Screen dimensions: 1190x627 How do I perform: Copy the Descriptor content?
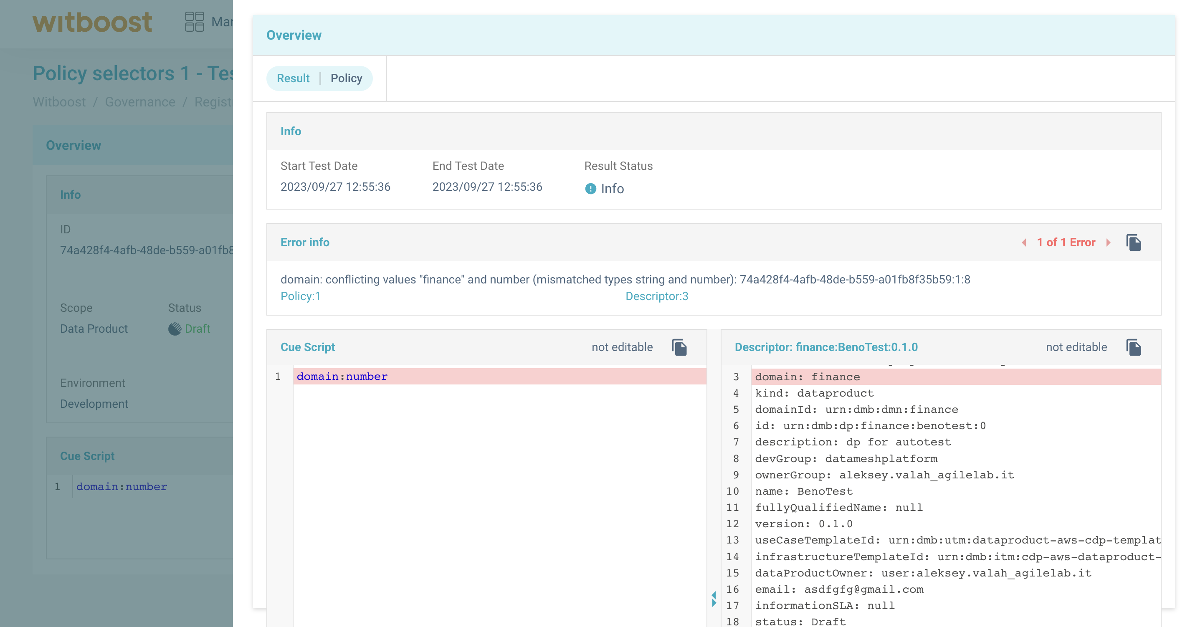[1133, 347]
